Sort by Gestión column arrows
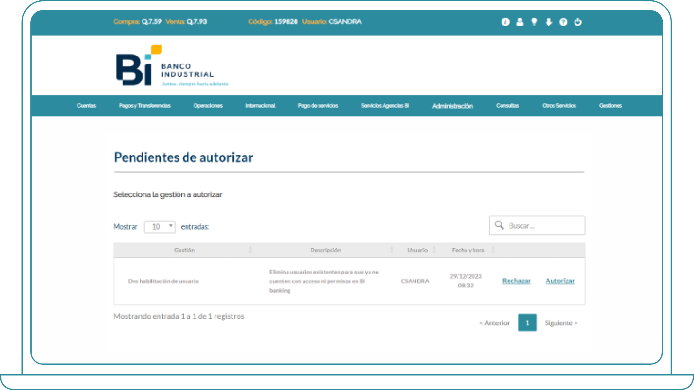 pyautogui.click(x=250, y=250)
